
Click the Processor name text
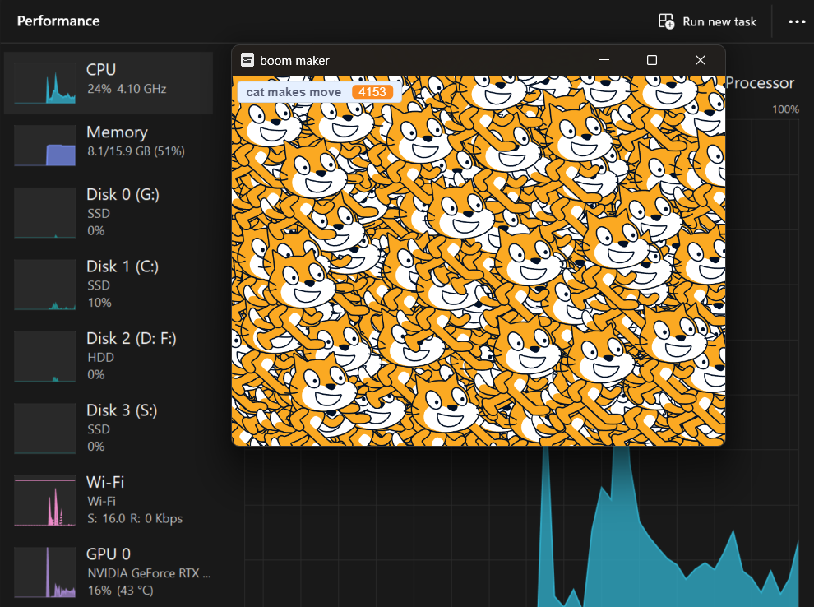tap(760, 83)
